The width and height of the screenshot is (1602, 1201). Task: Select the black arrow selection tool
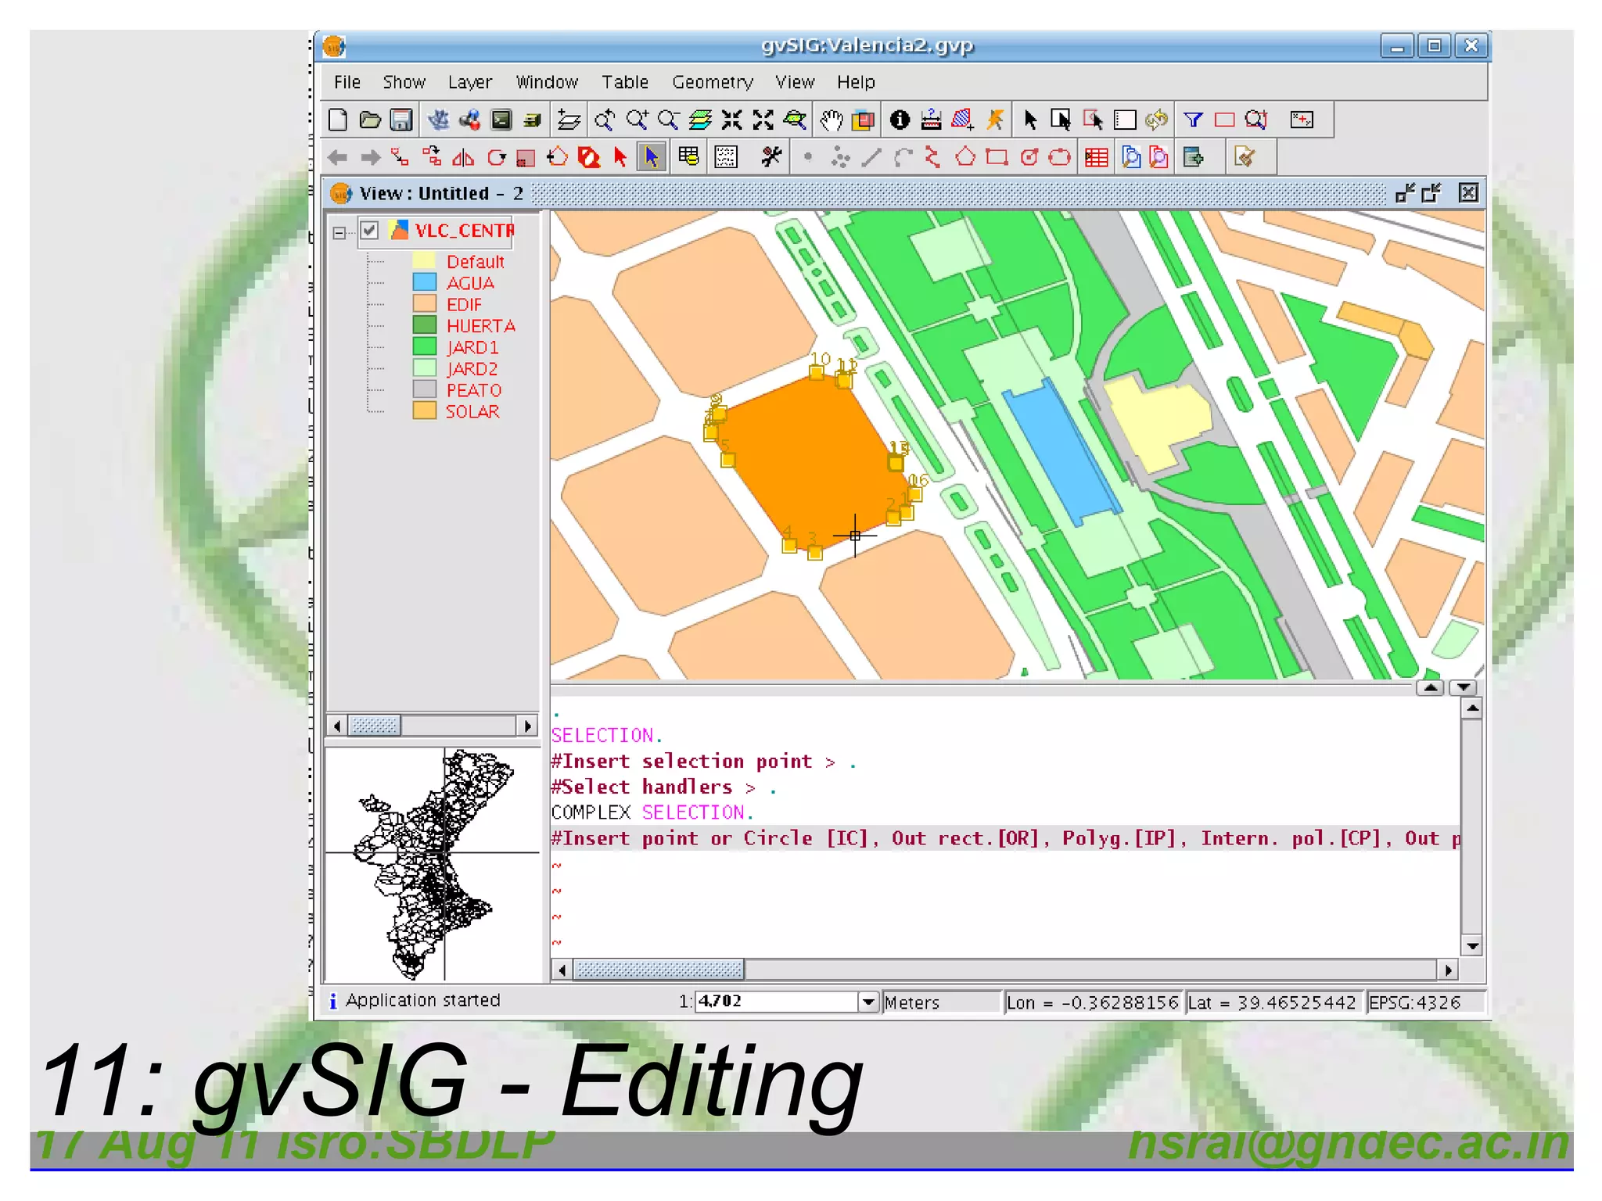[1029, 120]
